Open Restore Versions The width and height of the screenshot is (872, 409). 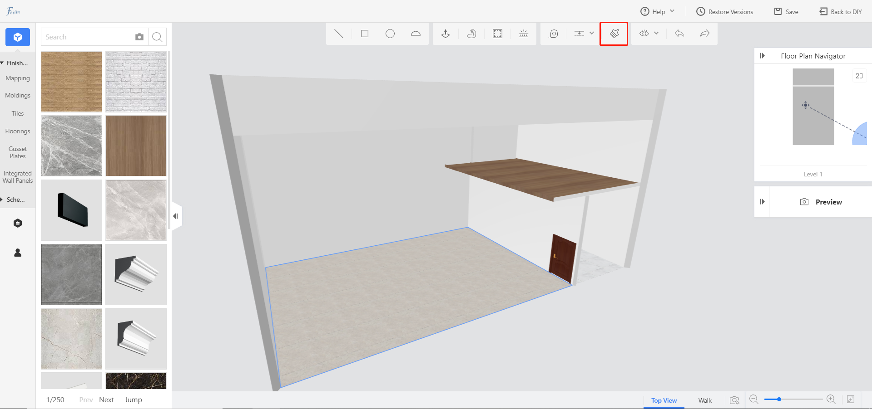[725, 12]
